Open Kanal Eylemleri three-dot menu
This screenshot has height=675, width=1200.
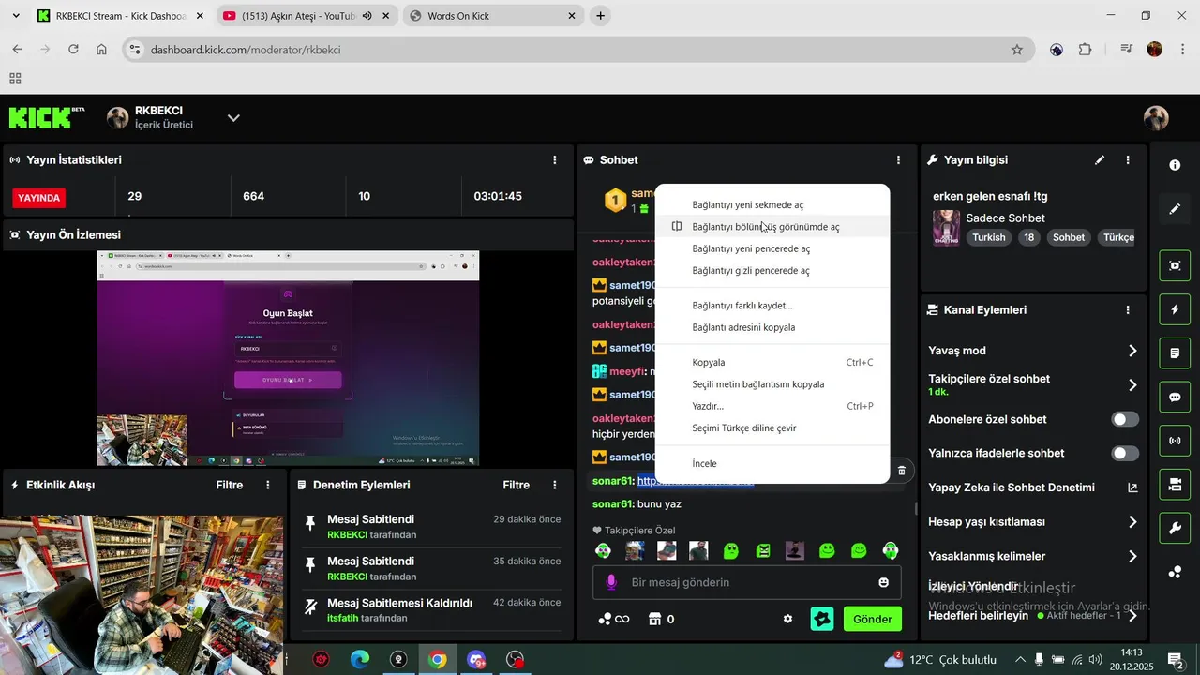pyautogui.click(x=1128, y=310)
